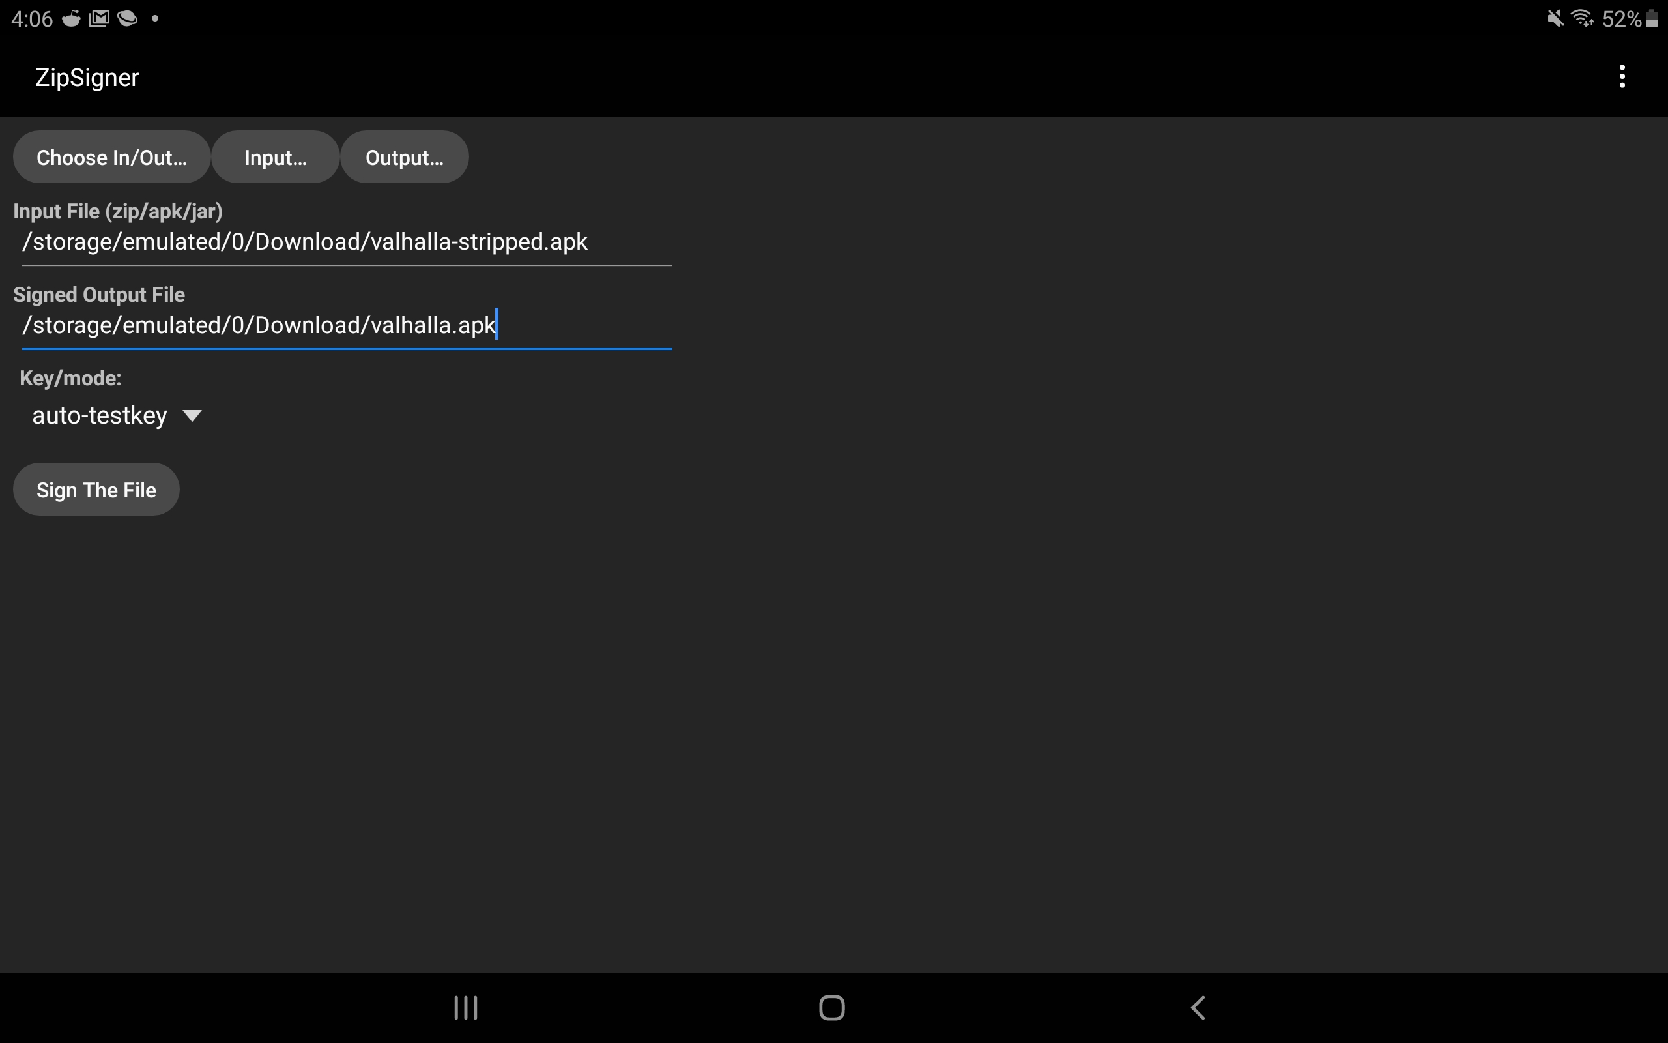Viewport: 1668px width, 1043px height.
Task: Open the three-dot overflow menu
Action: [x=1622, y=76]
